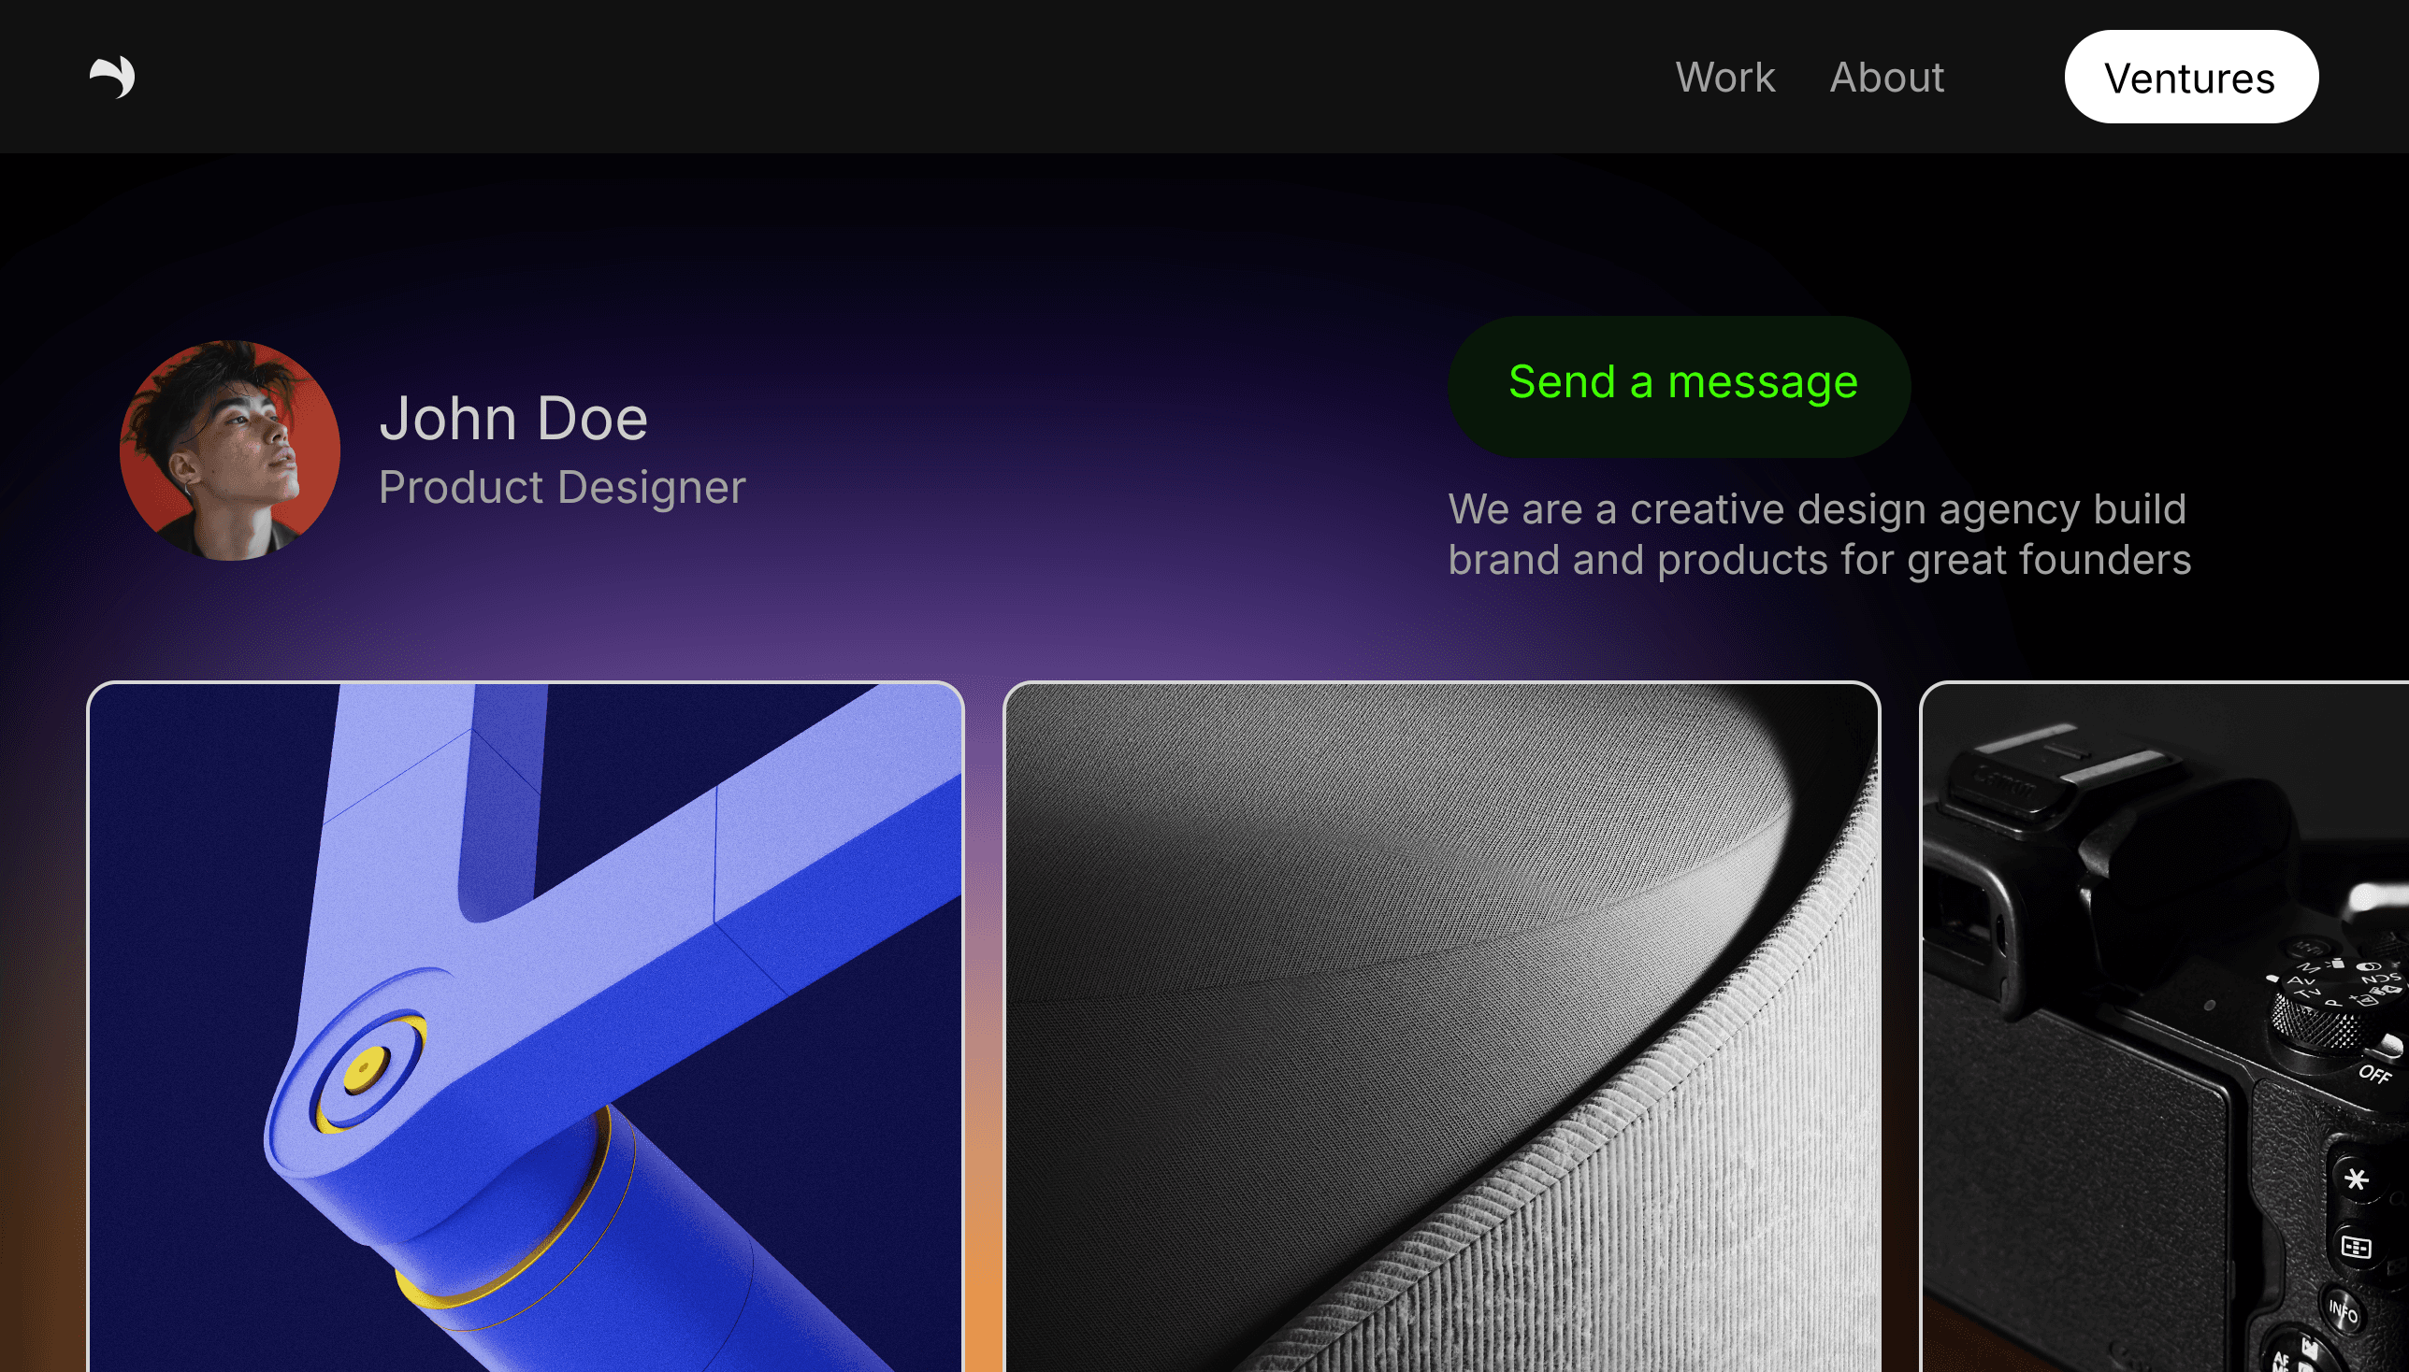Click the Ventures button
This screenshot has height=1372, width=2409.
pyautogui.click(x=2189, y=78)
